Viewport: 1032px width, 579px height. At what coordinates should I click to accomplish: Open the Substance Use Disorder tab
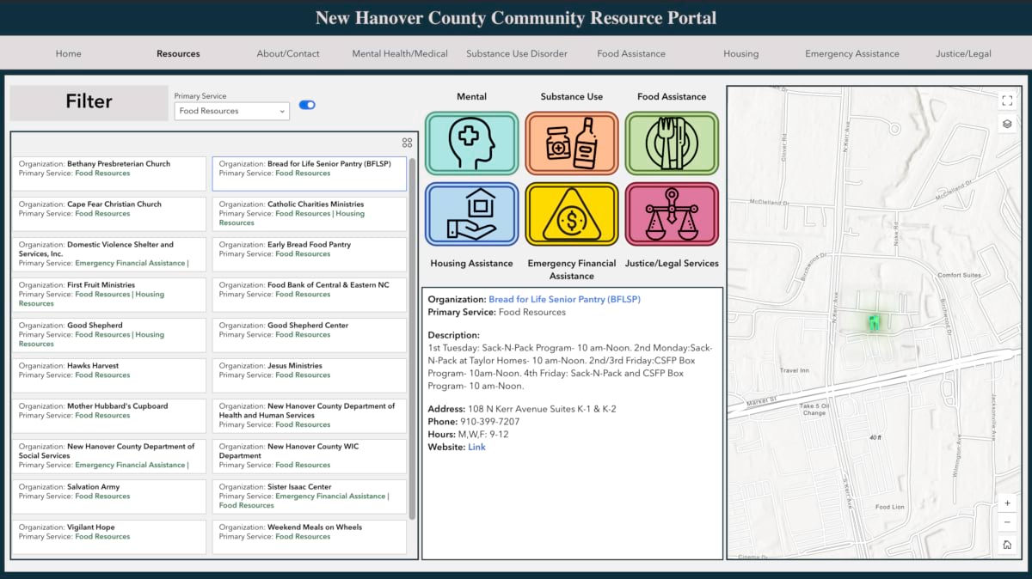[x=517, y=53]
